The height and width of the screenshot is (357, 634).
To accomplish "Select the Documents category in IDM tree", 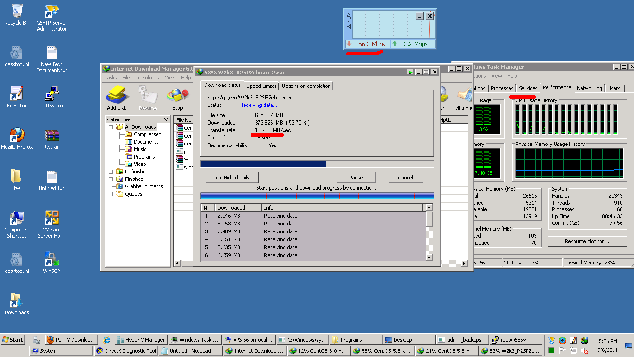I will tap(146, 142).
